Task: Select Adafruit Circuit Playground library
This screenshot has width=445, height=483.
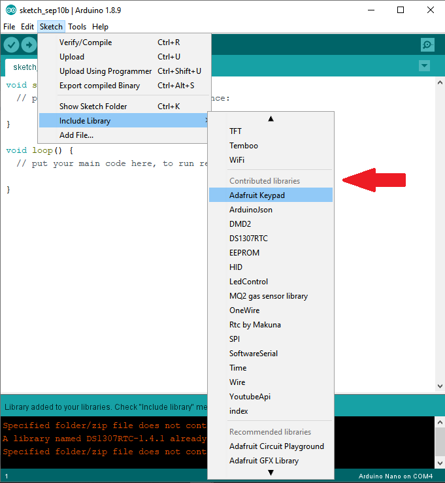Action: (271, 446)
